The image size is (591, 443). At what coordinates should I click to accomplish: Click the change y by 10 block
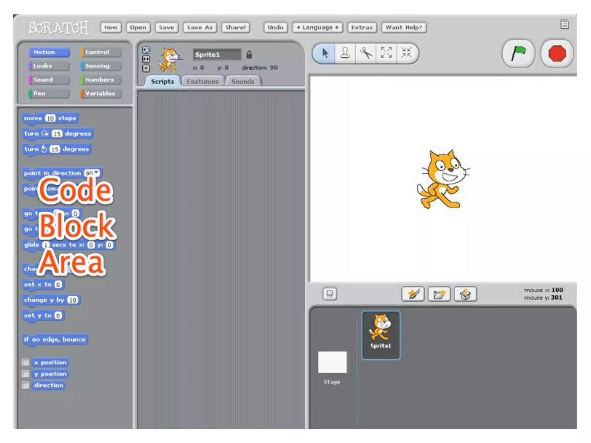tap(51, 300)
